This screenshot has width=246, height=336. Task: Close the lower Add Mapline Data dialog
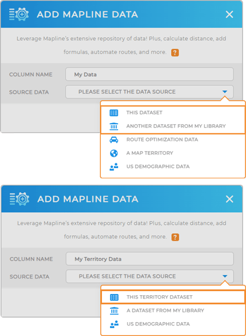[229, 199]
